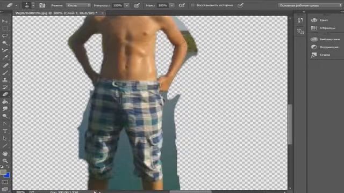Screen dimensions: 344x193
Task: Toggle pressure for size icon
Action: tap(240, 5)
